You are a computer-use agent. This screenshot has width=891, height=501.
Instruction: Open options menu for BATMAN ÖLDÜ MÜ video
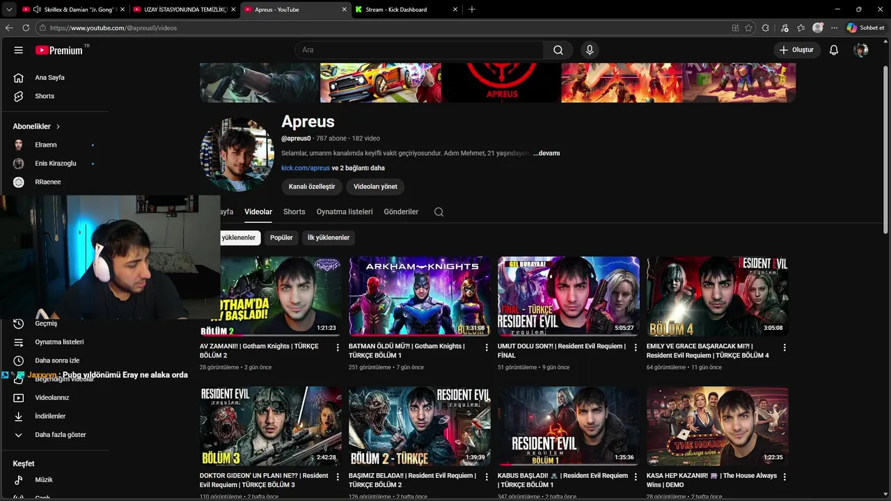(487, 347)
